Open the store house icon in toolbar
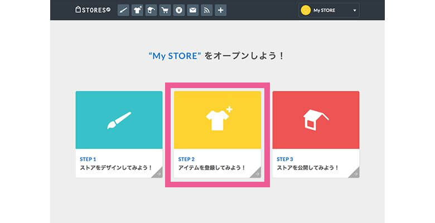Viewport: 435px width, 223px height. [x=151, y=10]
